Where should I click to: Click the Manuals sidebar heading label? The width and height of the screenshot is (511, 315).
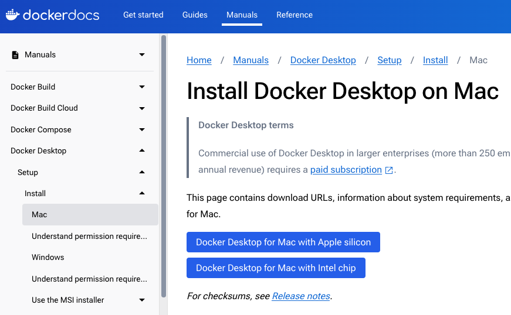40,54
